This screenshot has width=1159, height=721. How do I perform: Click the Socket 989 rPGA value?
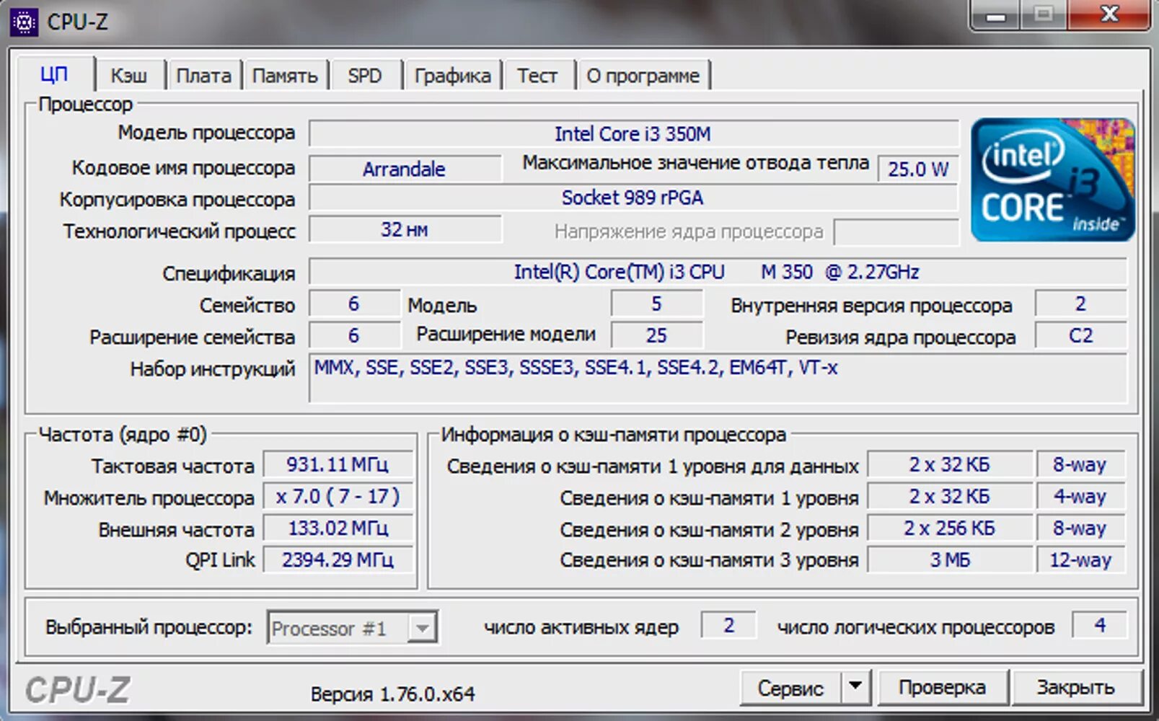pyautogui.click(x=633, y=198)
